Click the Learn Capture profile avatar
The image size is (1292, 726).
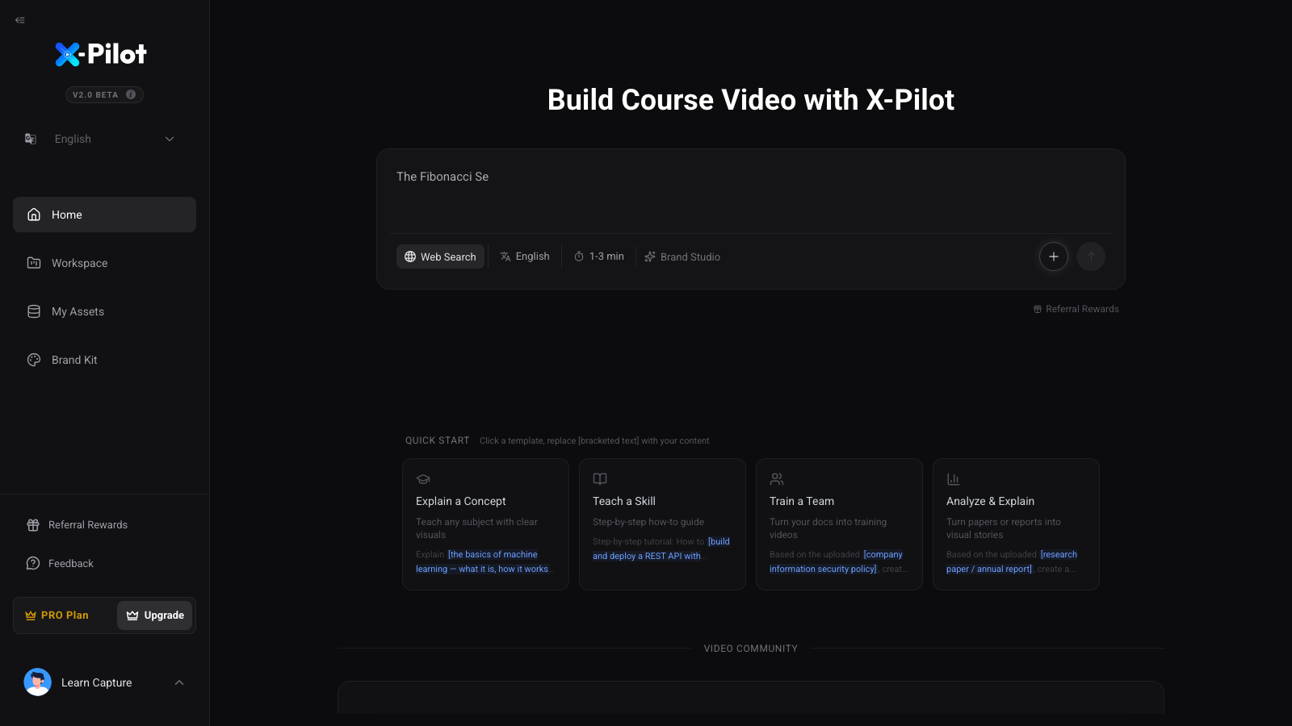click(37, 682)
